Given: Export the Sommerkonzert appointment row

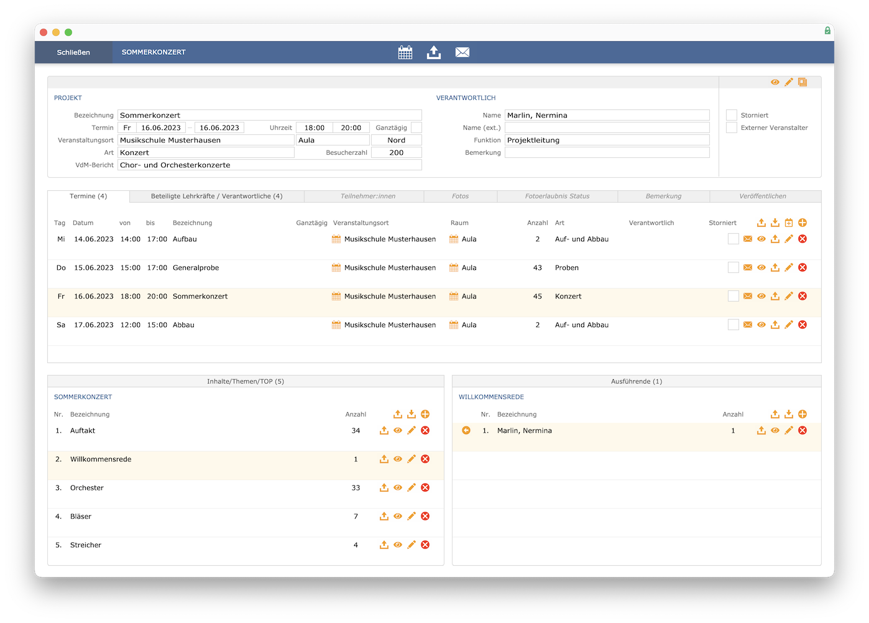Looking at the screenshot, I should [x=775, y=296].
